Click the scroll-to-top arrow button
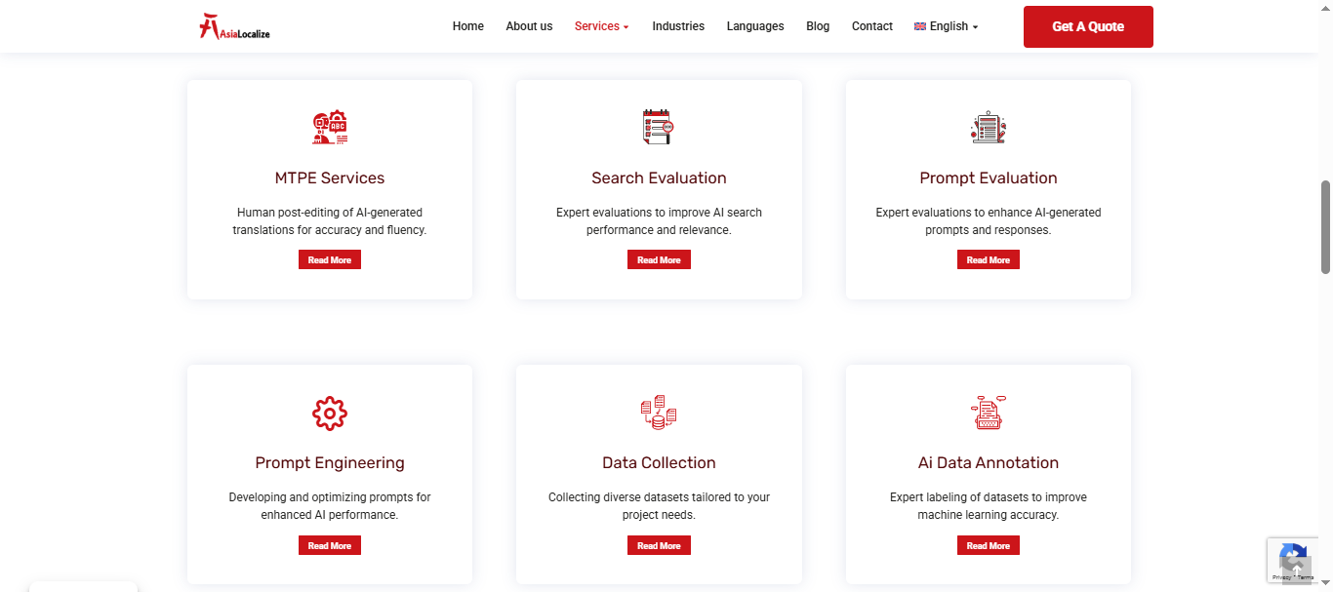This screenshot has height=592, width=1333. 1297,571
